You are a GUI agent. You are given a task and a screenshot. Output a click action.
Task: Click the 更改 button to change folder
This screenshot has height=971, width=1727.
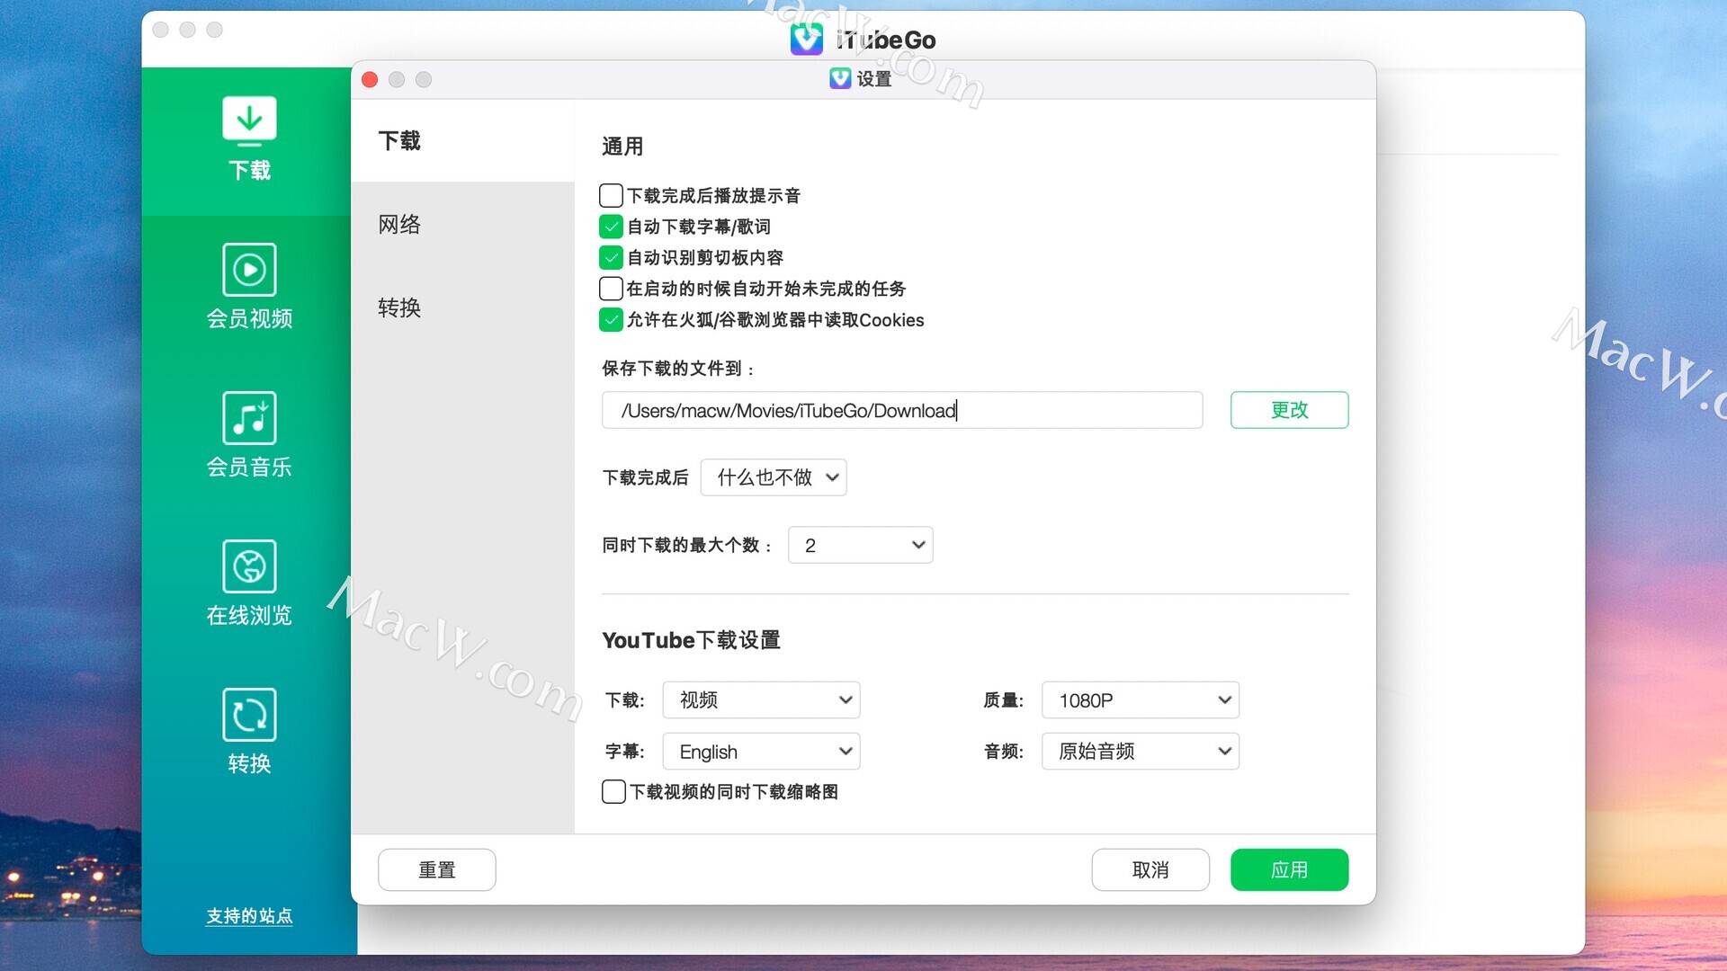click(1289, 410)
